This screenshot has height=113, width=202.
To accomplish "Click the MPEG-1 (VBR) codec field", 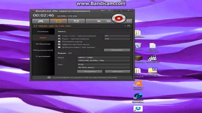I will (x=104, y=57).
